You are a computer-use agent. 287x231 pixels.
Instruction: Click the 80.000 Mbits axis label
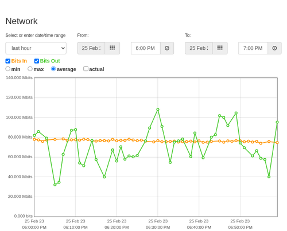coord(20,137)
